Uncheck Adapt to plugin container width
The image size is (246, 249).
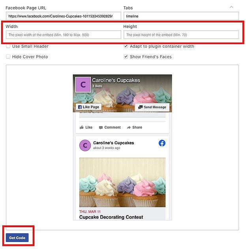[126, 46]
